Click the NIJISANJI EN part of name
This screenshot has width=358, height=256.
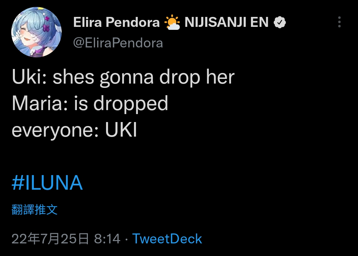(x=226, y=22)
